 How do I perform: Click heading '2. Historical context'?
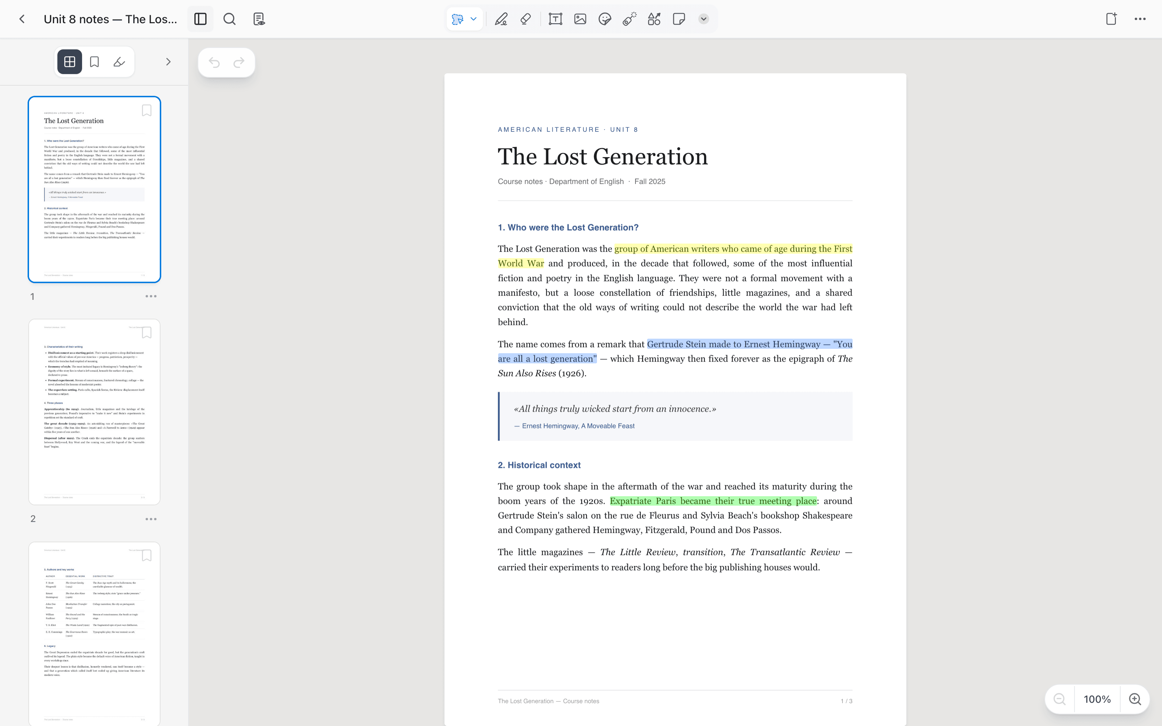point(539,465)
